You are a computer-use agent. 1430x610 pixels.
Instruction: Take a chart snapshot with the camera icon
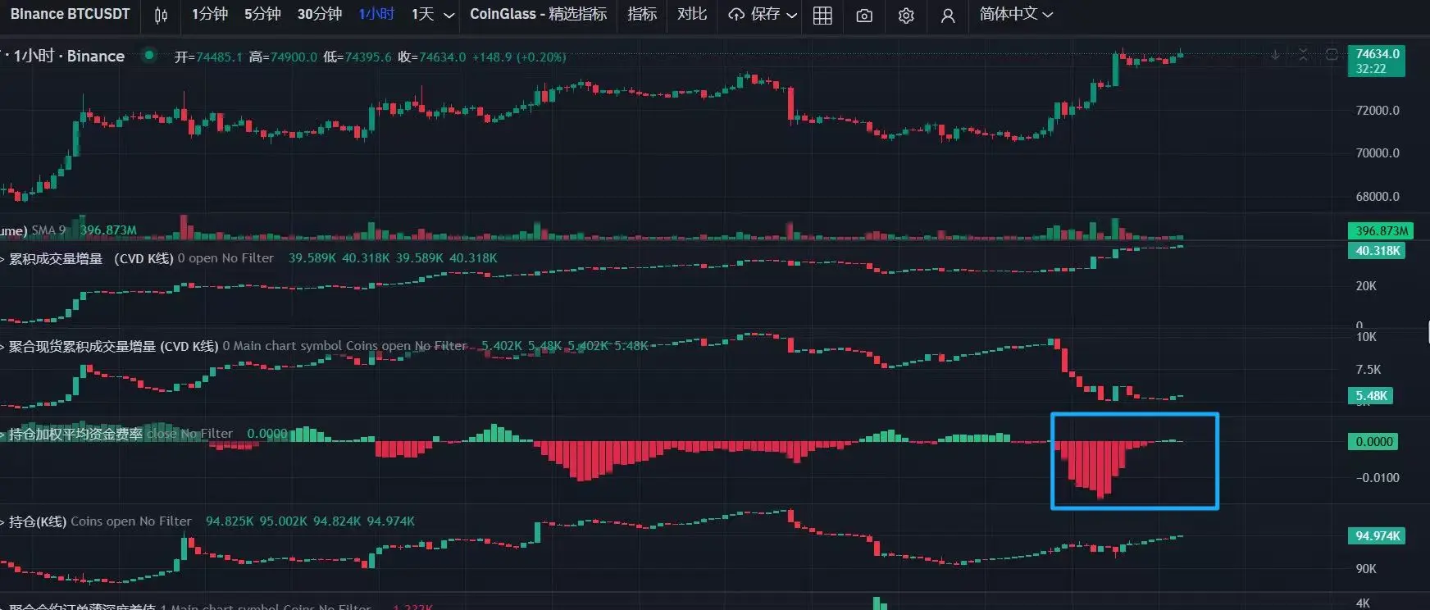[864, 15]
